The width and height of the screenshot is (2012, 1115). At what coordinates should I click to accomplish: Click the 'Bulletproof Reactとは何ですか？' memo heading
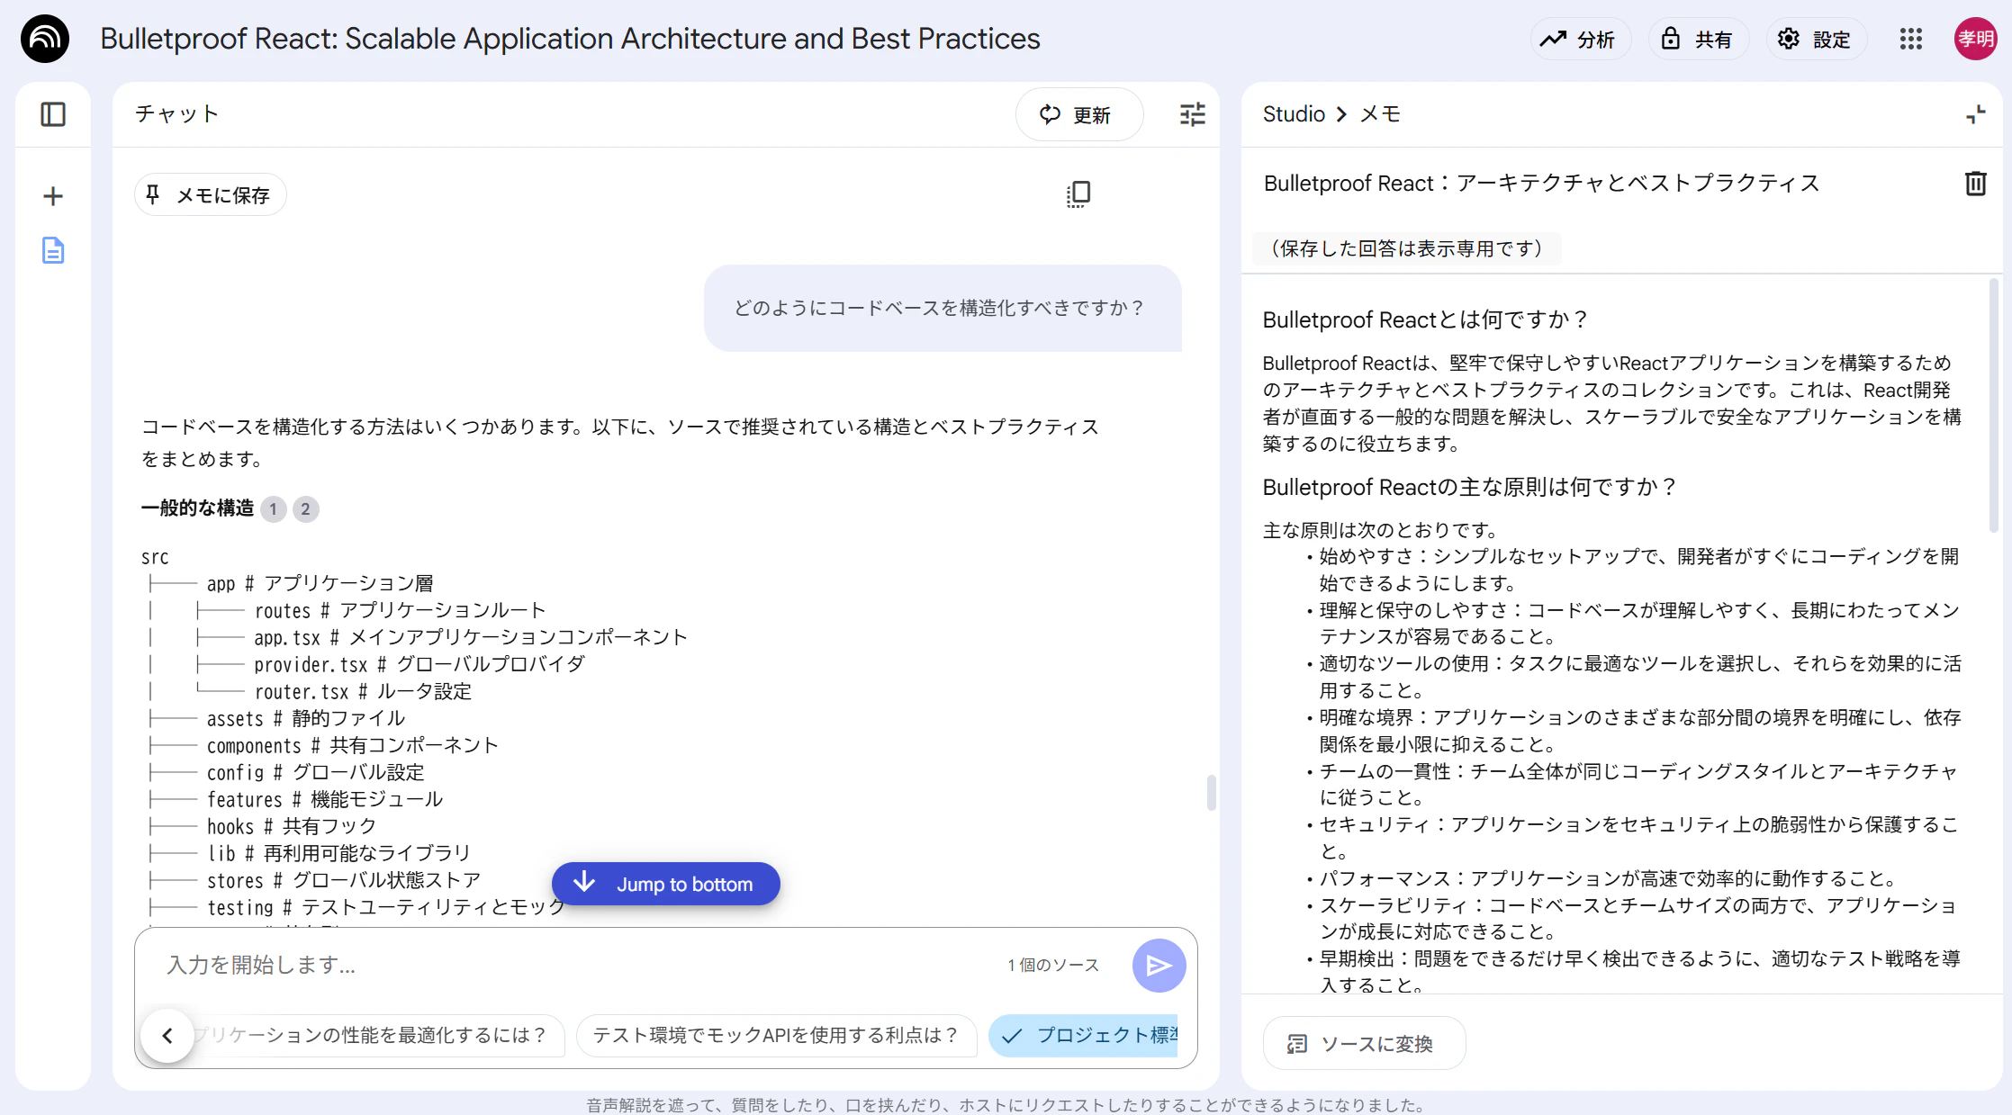pyautogui.click(x=1426, y=319)
